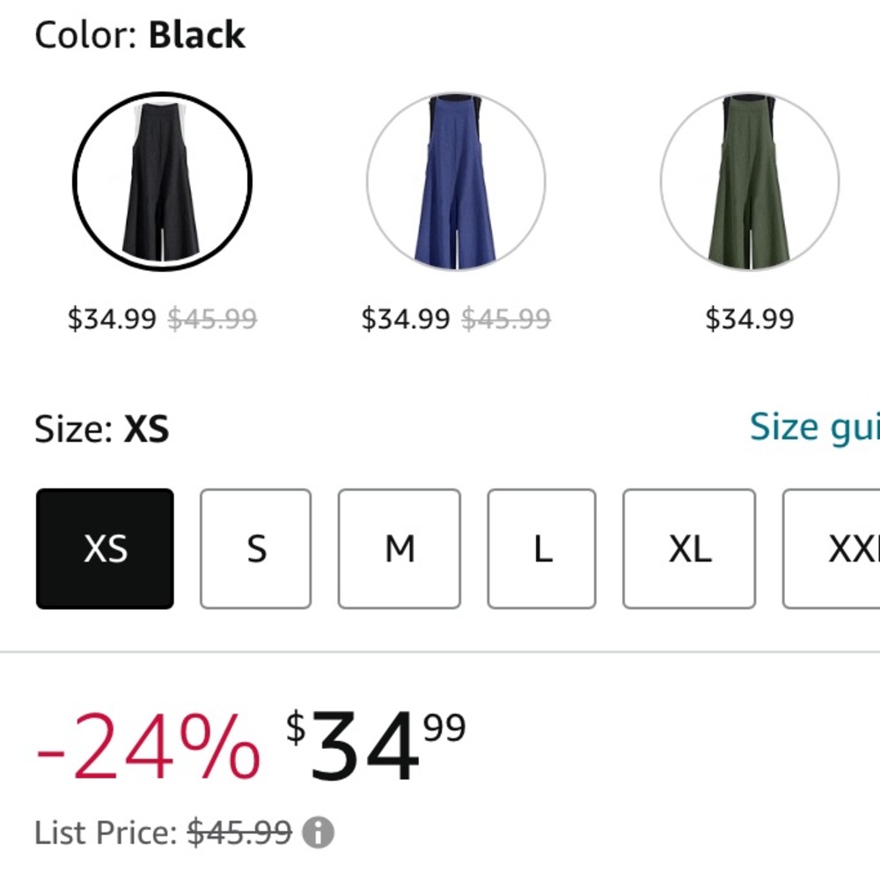Pick size L
The height and width of the screenshot is (880, 880).
[x=541, y=548]
